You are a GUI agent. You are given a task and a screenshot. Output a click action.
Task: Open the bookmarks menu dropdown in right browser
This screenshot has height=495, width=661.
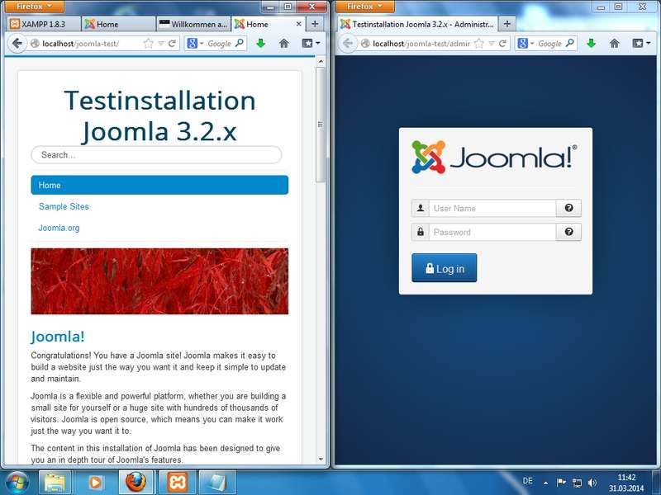[x=642, y=44]
